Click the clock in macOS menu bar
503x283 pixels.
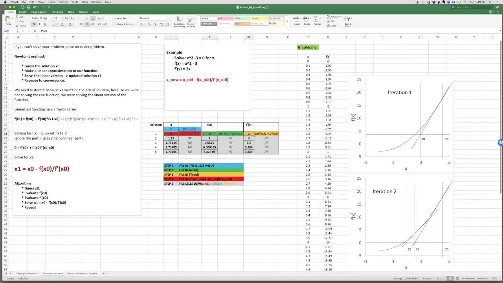point(477,2)
